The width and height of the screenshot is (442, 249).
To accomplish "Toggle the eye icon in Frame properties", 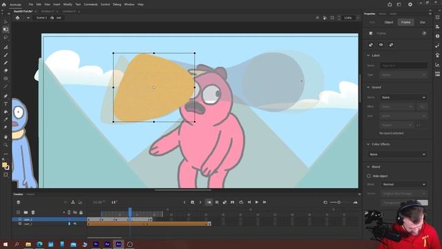I will tap(381, 44).
